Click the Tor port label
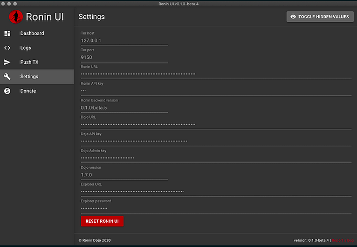 click(87, 50)
